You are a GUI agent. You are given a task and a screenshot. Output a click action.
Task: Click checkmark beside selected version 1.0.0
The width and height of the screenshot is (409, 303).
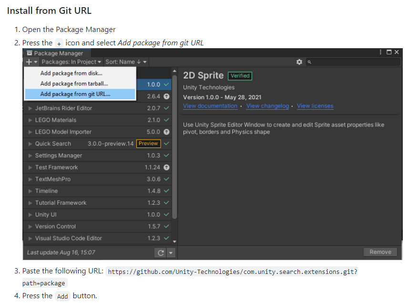click(166, 84)
